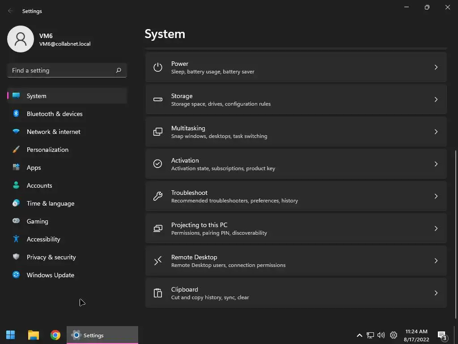Screen dimensions: 458x344
Task: Click the vertical scrollbar thumb
Action: 456,235
